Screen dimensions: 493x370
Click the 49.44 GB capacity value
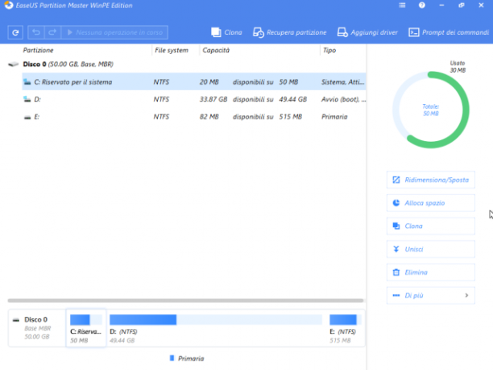tap(293, 99)
